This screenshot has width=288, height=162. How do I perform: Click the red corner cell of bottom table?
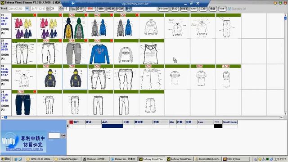(71, 122)
